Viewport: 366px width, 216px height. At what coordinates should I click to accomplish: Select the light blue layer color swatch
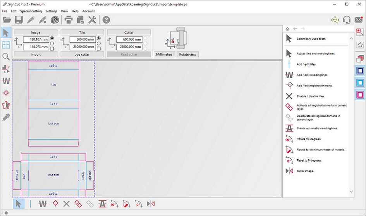point(360,83)
